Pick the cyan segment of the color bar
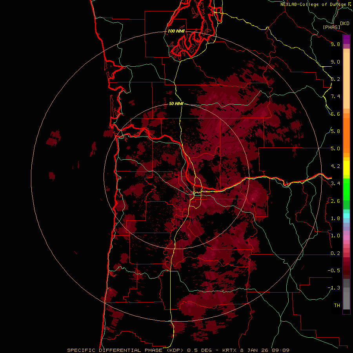 [x=346, y=216]
